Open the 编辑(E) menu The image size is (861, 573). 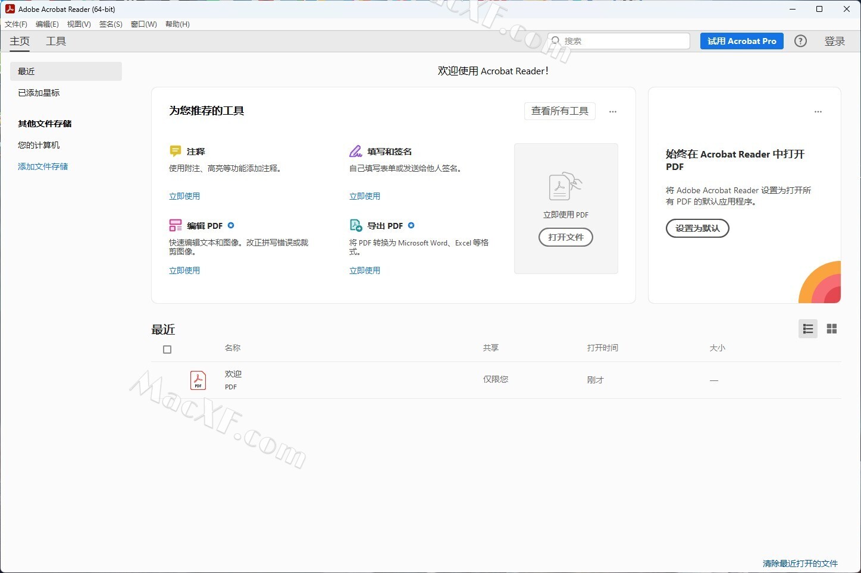(47, 24)
